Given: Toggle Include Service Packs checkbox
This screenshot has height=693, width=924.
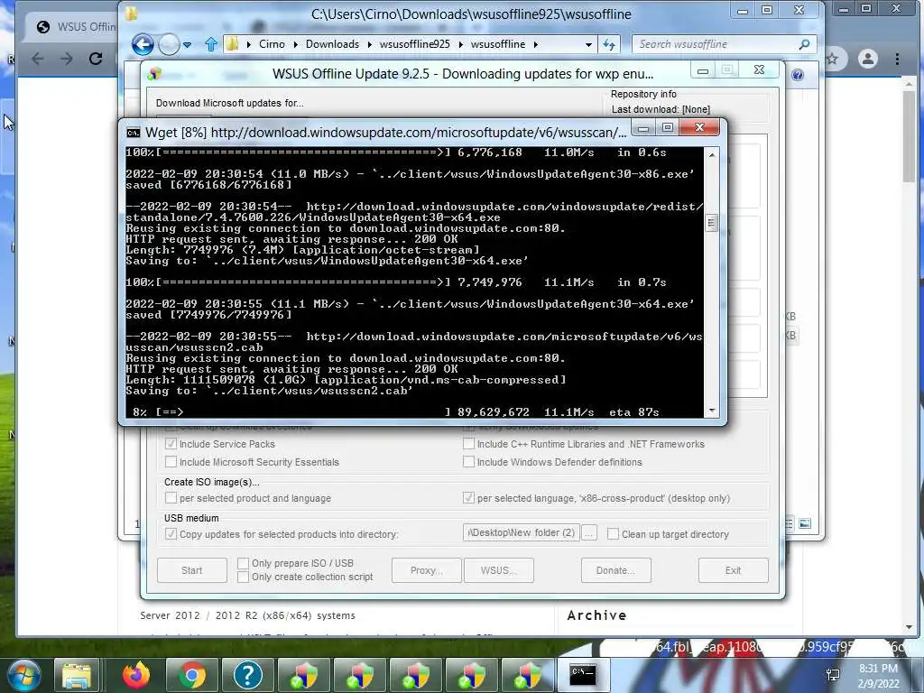Looking at the screenshot, I should tap(171, 444).
